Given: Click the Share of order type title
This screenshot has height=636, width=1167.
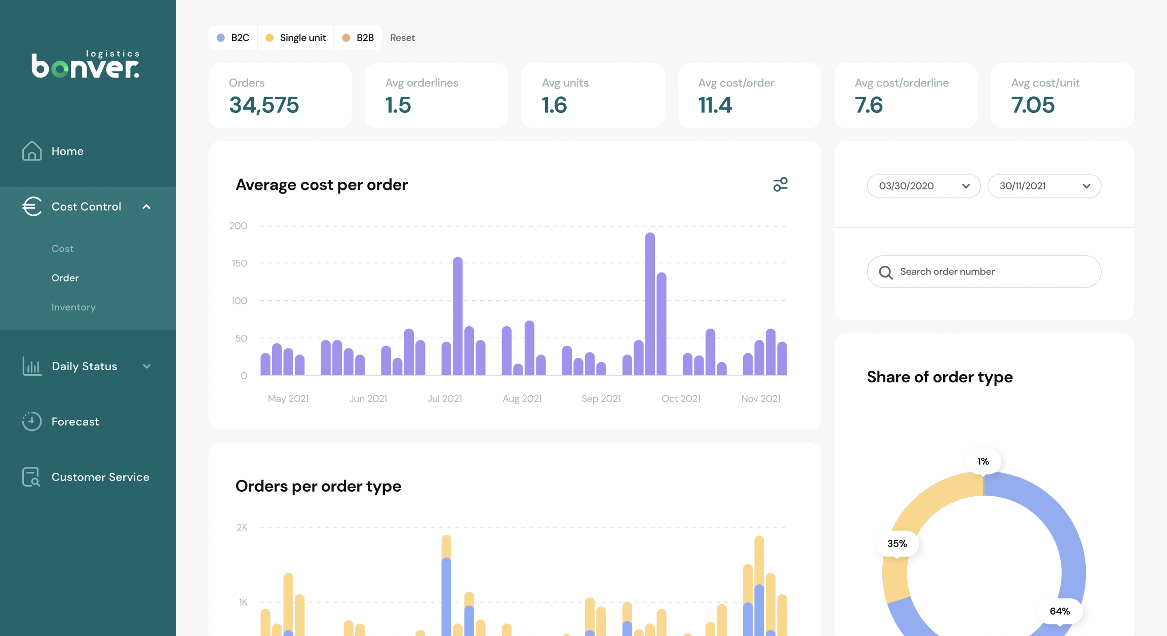Looking at the screenshot, I should [940, 377].
